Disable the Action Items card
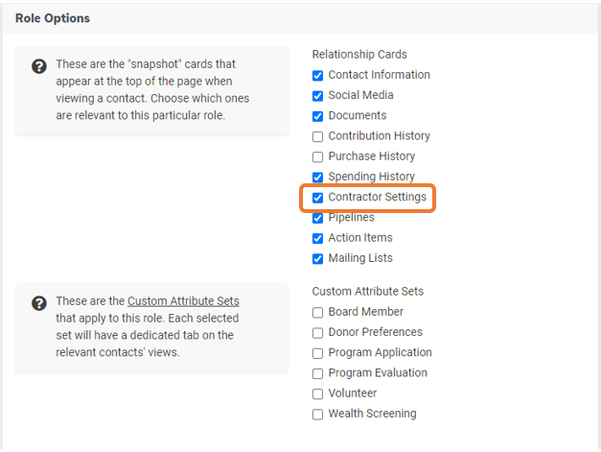The image size is (601, 452). pyautogui.click(x=318, y=238)
